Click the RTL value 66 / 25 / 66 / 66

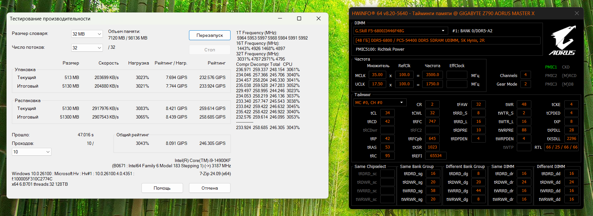[562, 147]
